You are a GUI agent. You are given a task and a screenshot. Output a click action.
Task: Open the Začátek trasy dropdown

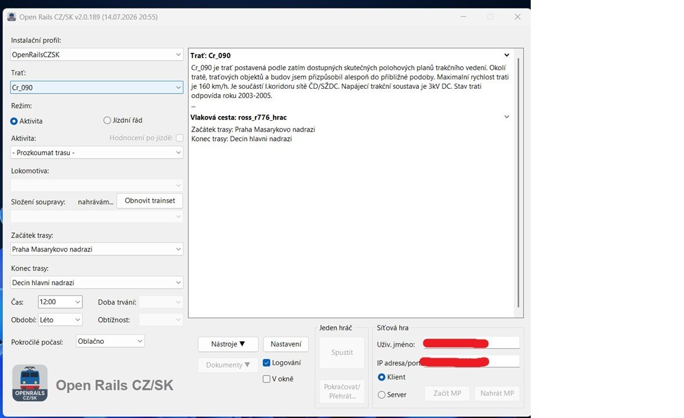pyautogui.click(x=97, y=249)
